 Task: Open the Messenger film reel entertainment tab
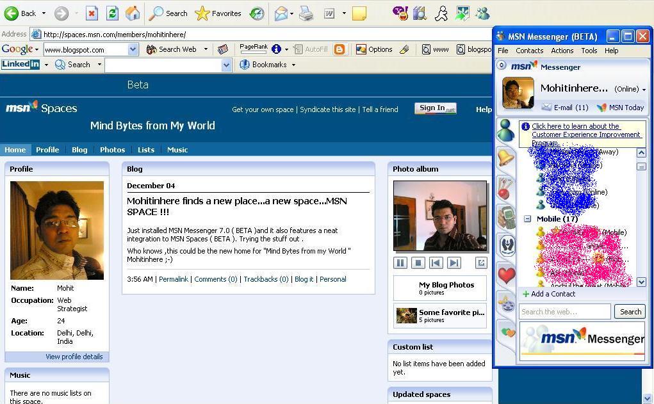click(506, 303)
